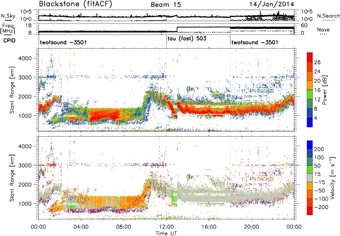The height and width of the screenshot is (236, 340).
Task: Click the '-15' Velocity colorbar tick
Action: (x=320, y=182)
